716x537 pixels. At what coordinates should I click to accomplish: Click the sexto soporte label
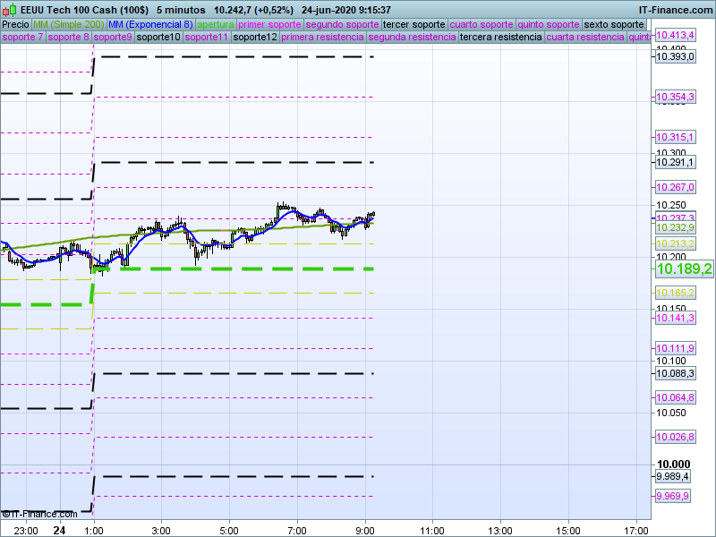[x=613, y=24]
